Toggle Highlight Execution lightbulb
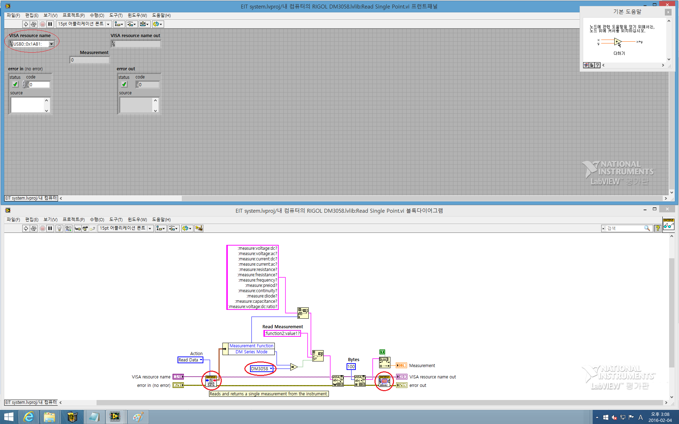 coord(59,228)
